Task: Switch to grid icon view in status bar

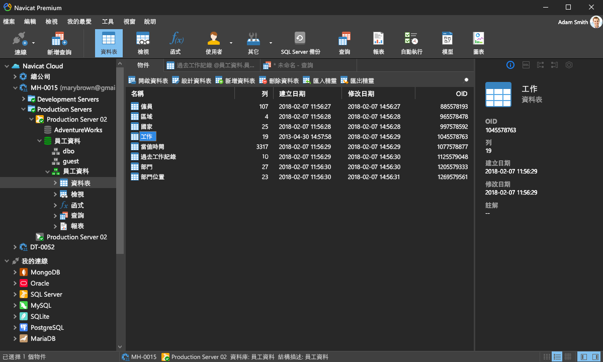Action: pyautogui.click(x=568, y=357)
